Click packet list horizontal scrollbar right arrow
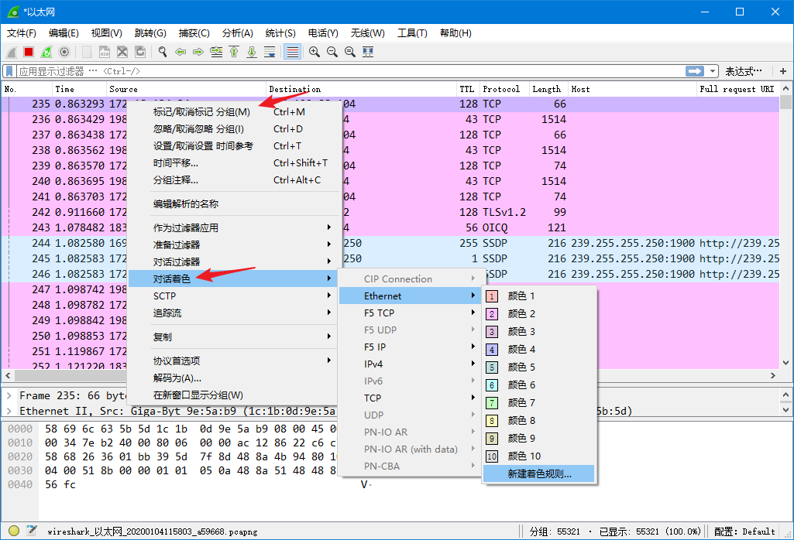Image resolution: width=794 pixels, height=540 pixels. pyautogui.click(x=773, y=376)
